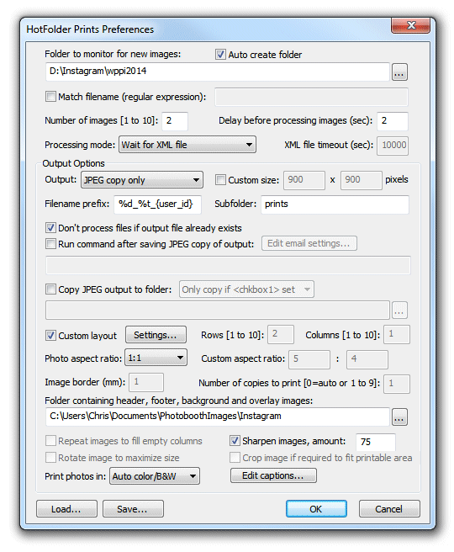Image resolution: width=454 pixels, height=552 pixels.
Task: Click the Number of images field
Action: pos(175,121)
